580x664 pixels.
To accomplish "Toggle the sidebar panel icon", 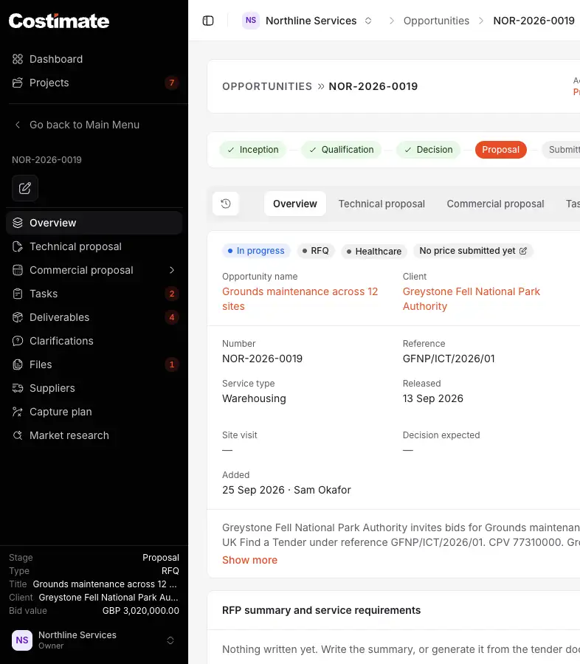I will (208, 21).
